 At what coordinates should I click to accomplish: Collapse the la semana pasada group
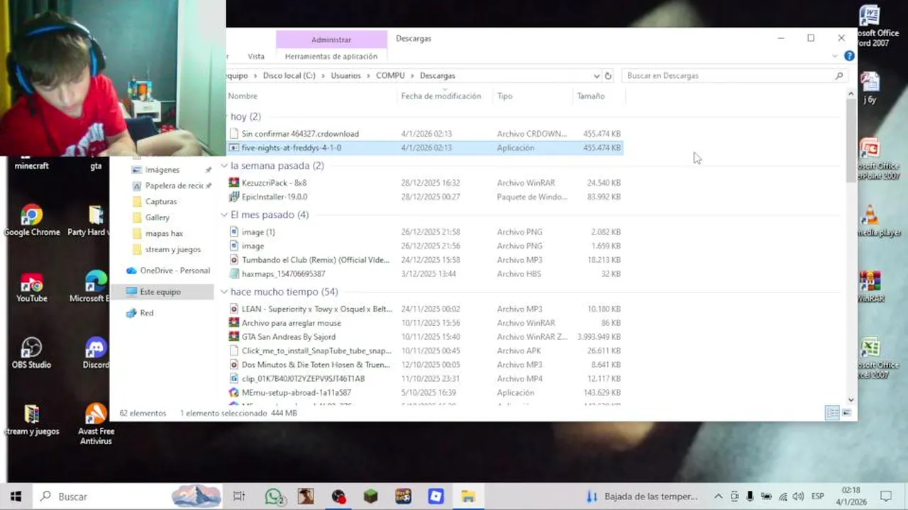tap(225, 166)
